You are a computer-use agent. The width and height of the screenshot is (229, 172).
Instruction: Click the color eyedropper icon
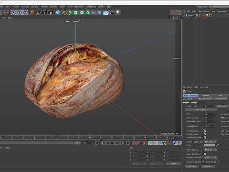pos(218,145)
